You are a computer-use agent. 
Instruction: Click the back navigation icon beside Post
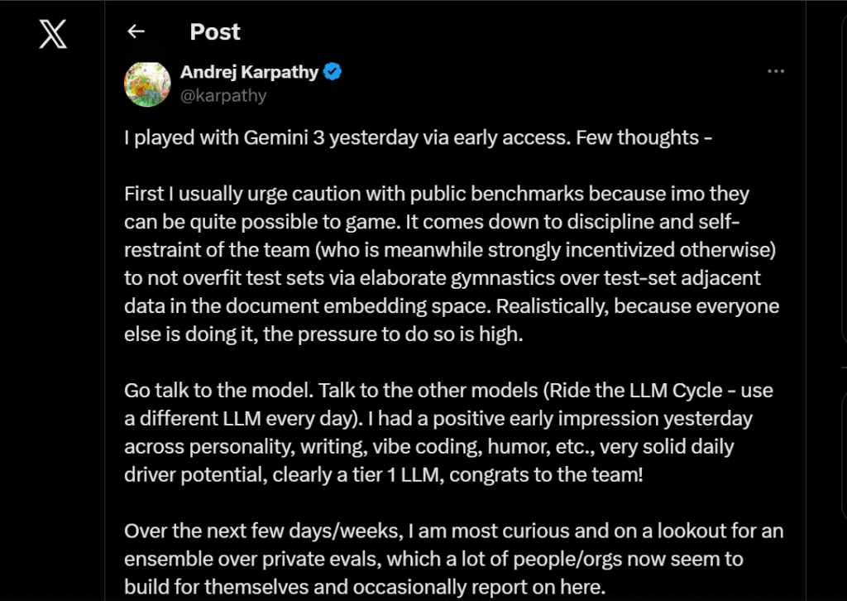pyautogui.click(x=136, y=31)
